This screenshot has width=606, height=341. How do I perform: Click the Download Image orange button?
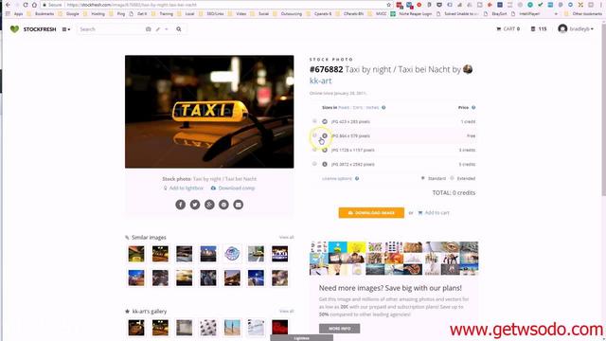371,212
